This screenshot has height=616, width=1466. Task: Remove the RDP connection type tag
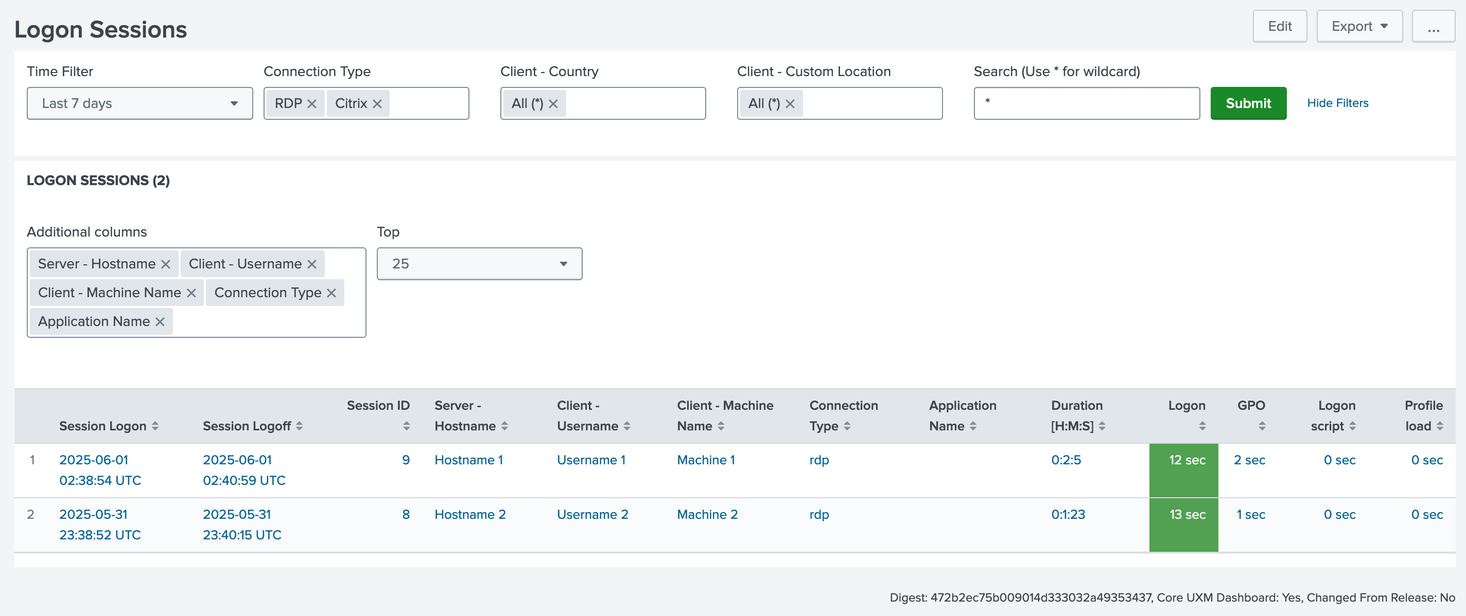312,103
